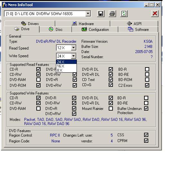Image resolution: width=183 pixels, height=171 pixels.
Task: Click the red X exit icon
Action: point(155,14)
